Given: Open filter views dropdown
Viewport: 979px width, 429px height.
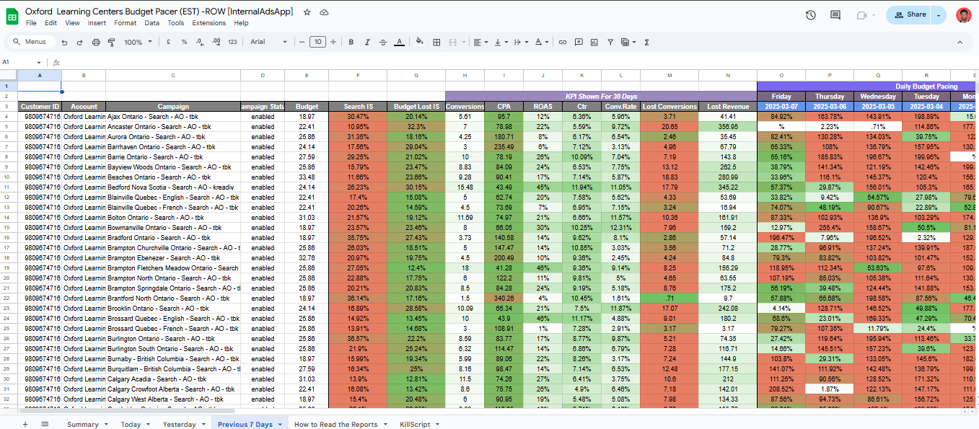Looking at the screenshot, I should [628, 43].
